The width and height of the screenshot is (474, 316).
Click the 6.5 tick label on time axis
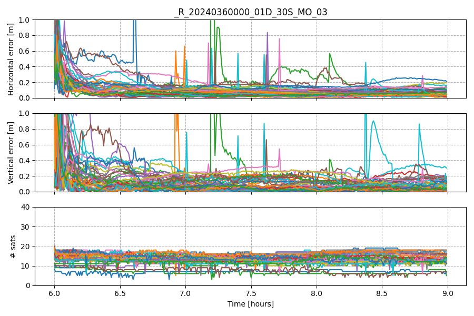point(120,294)
